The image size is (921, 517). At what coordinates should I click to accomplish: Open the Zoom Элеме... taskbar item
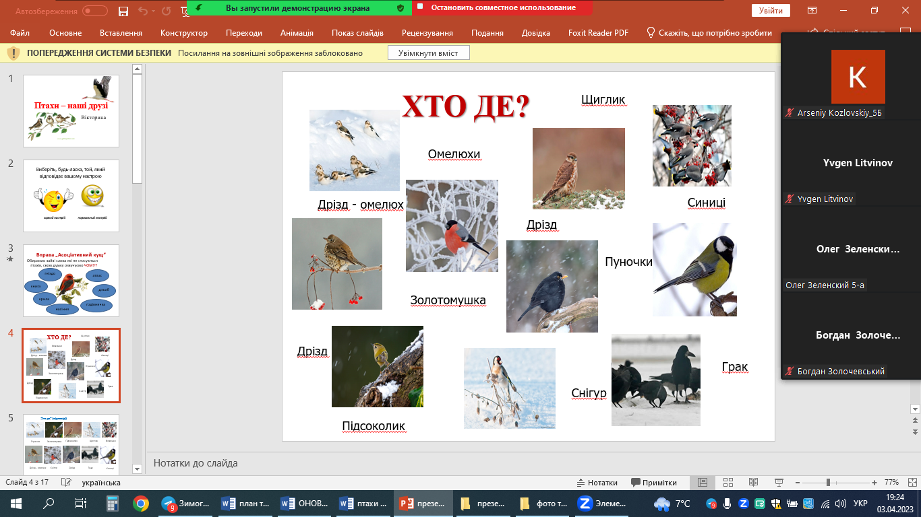[603, 503]
